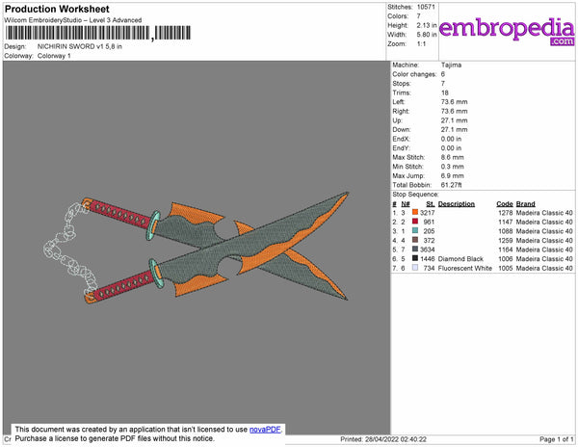Click thread code 1259 in row 4
Screen dimensions: 578x447
(x=506, y=240)
